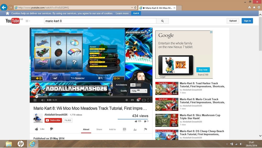Subscribe to AbdallahSmash026 channel
262x148 pixels.
point(53,120)
